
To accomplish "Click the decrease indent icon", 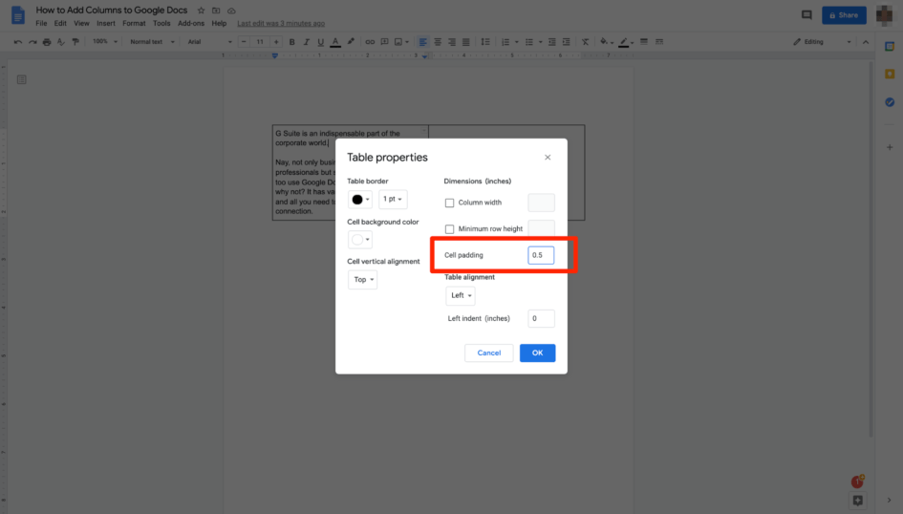I will (x=551, y=42).
